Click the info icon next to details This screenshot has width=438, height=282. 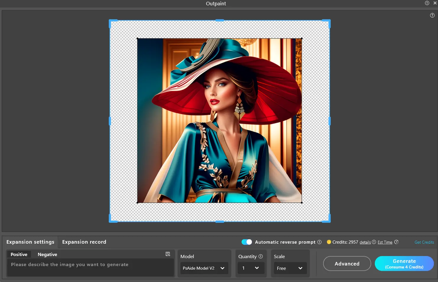[x=374, y=242]
